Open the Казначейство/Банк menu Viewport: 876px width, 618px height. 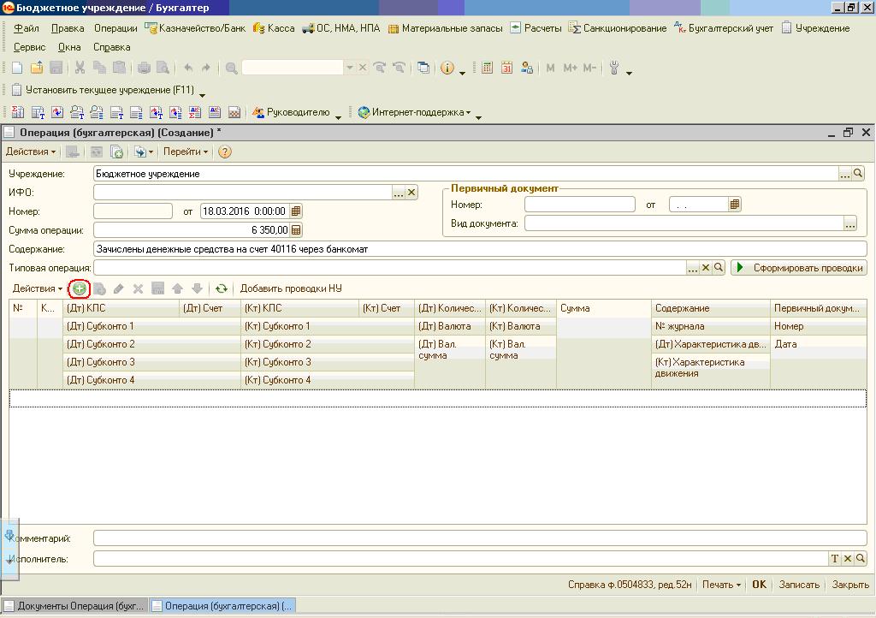point(195,28)
